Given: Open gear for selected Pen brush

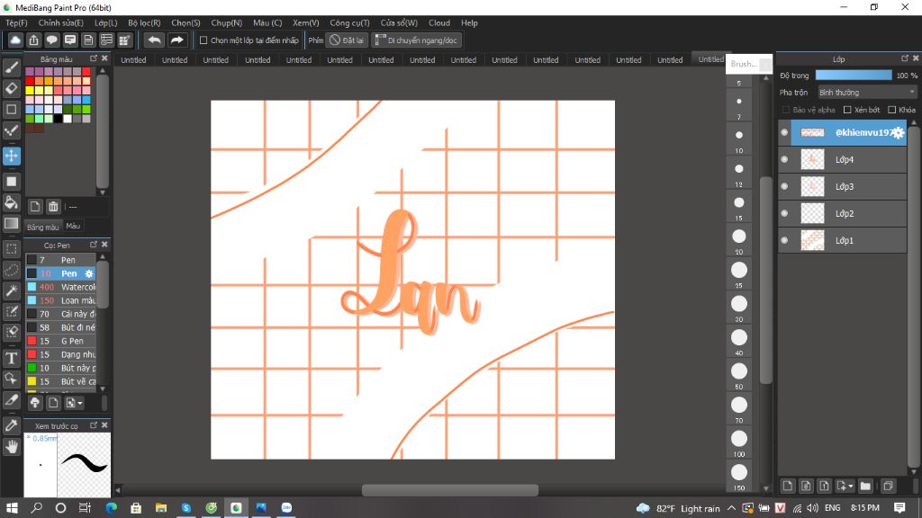Looking at the screenshot, I should (x=89, y=273).
